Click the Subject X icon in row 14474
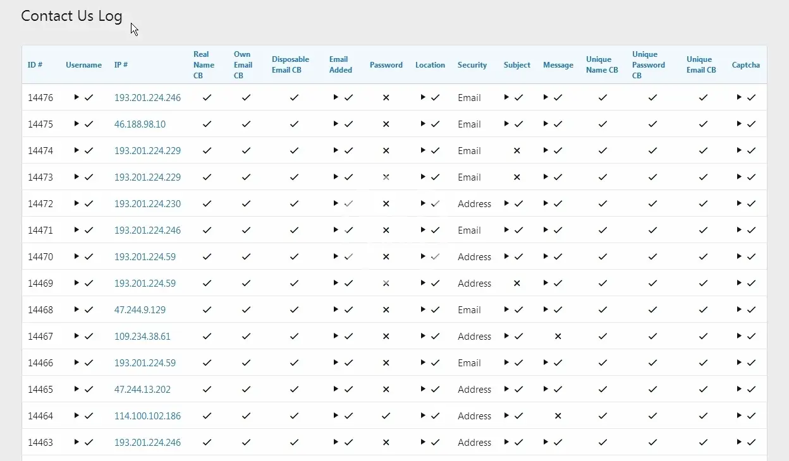789x461 pixels. [517, 151]
